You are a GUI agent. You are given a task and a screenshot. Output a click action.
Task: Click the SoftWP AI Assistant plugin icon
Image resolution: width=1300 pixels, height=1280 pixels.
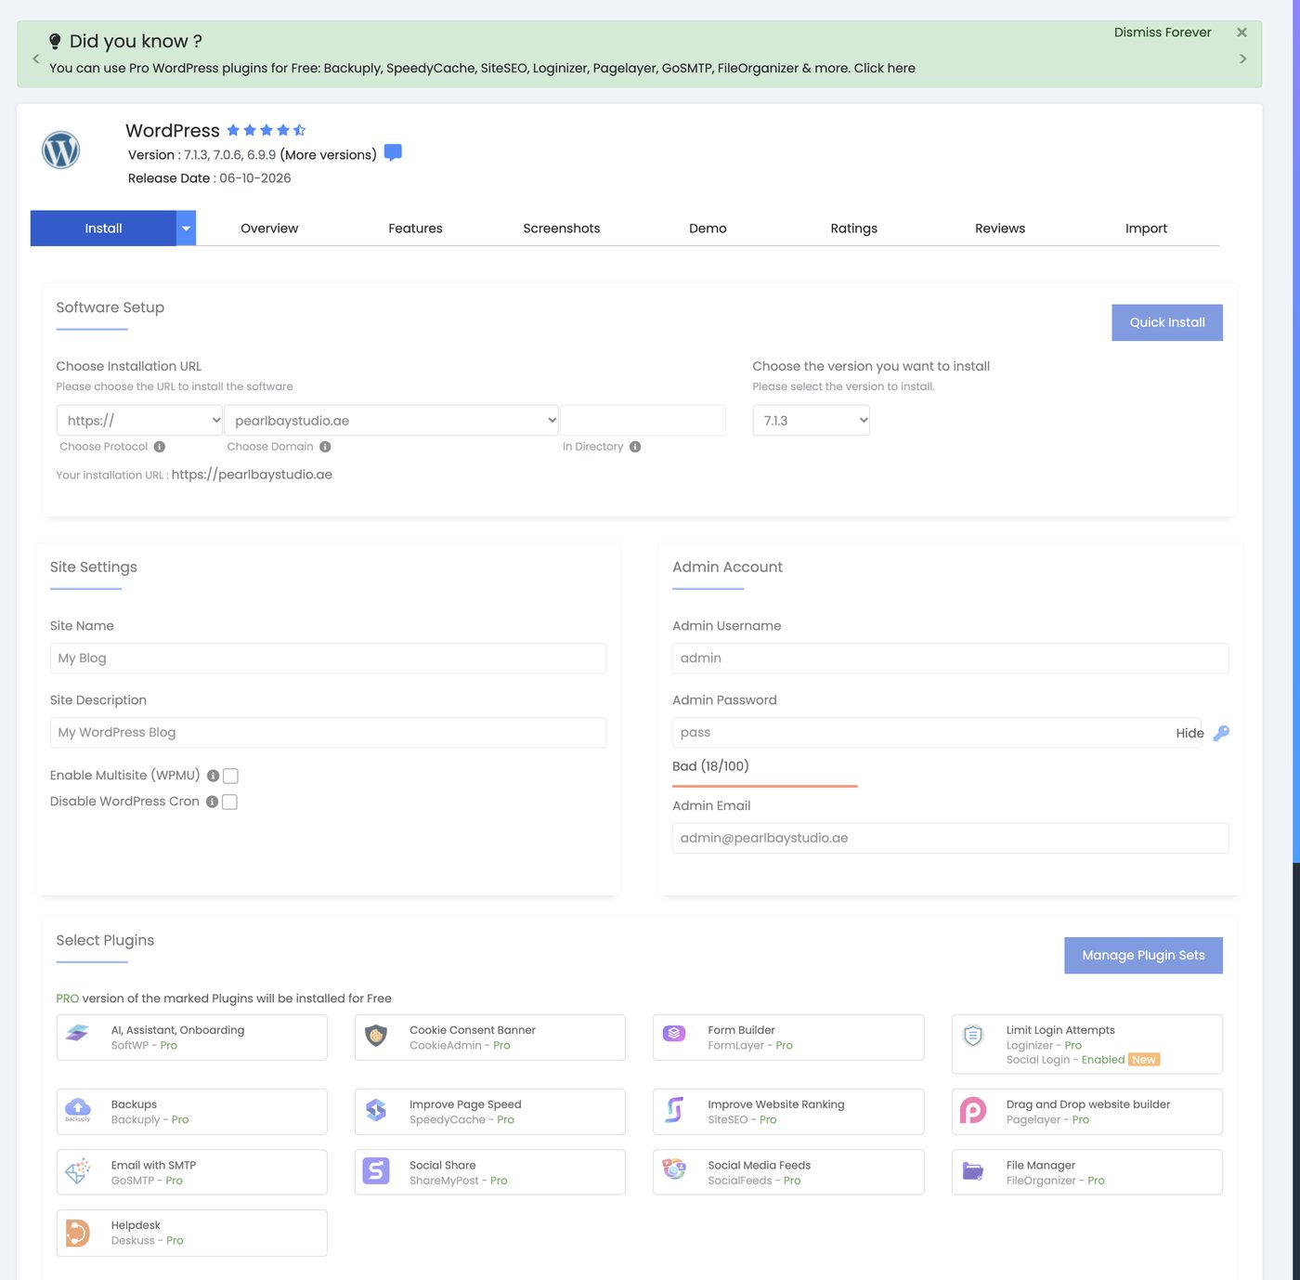[x=78, y=1033]
